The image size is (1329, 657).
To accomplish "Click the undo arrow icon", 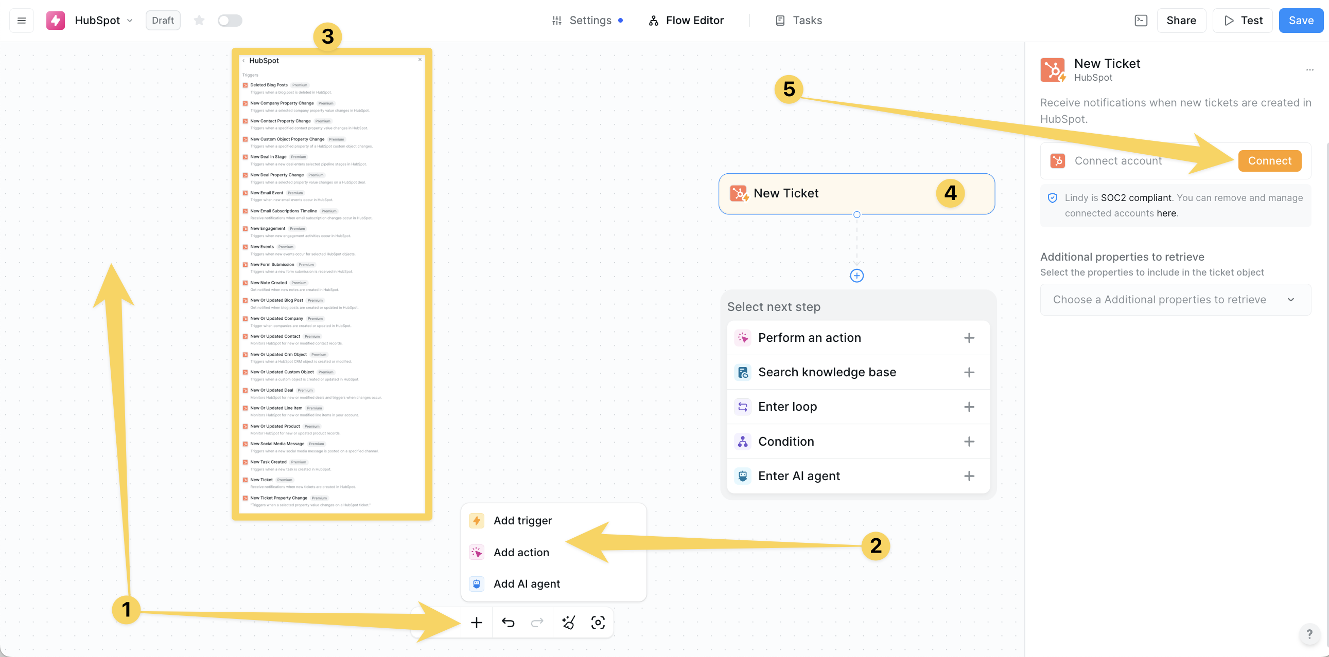I will (508, 623).
